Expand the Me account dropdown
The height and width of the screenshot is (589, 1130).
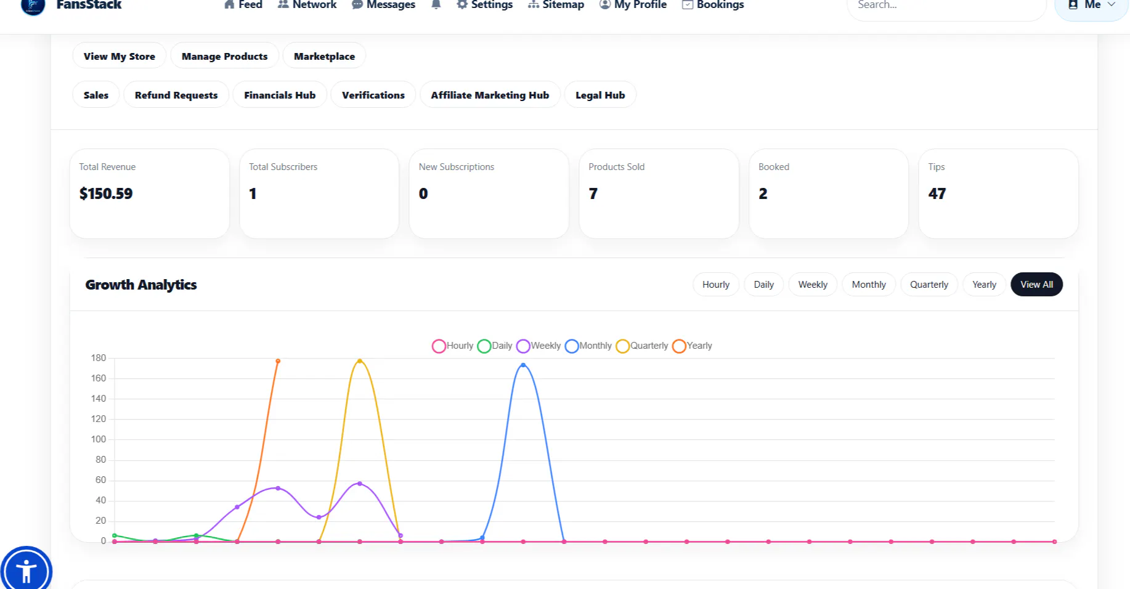click(1092, 6)
